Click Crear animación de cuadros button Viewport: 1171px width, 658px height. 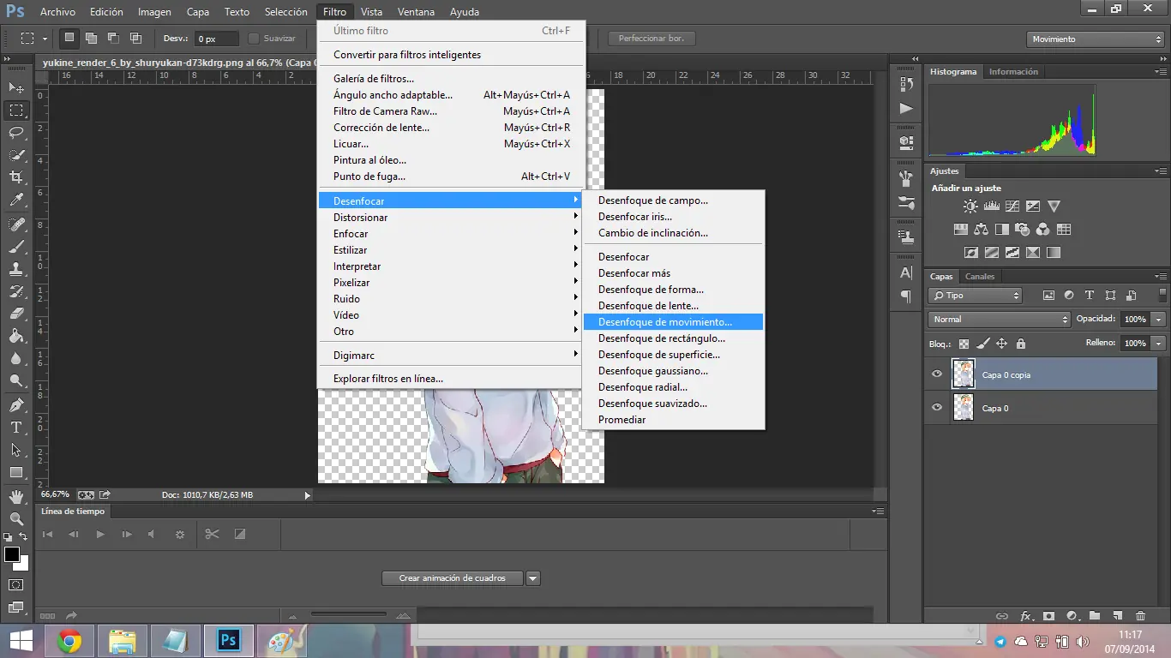(453, 578)
